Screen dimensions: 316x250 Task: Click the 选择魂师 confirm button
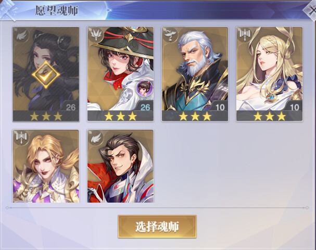point(157,227)
